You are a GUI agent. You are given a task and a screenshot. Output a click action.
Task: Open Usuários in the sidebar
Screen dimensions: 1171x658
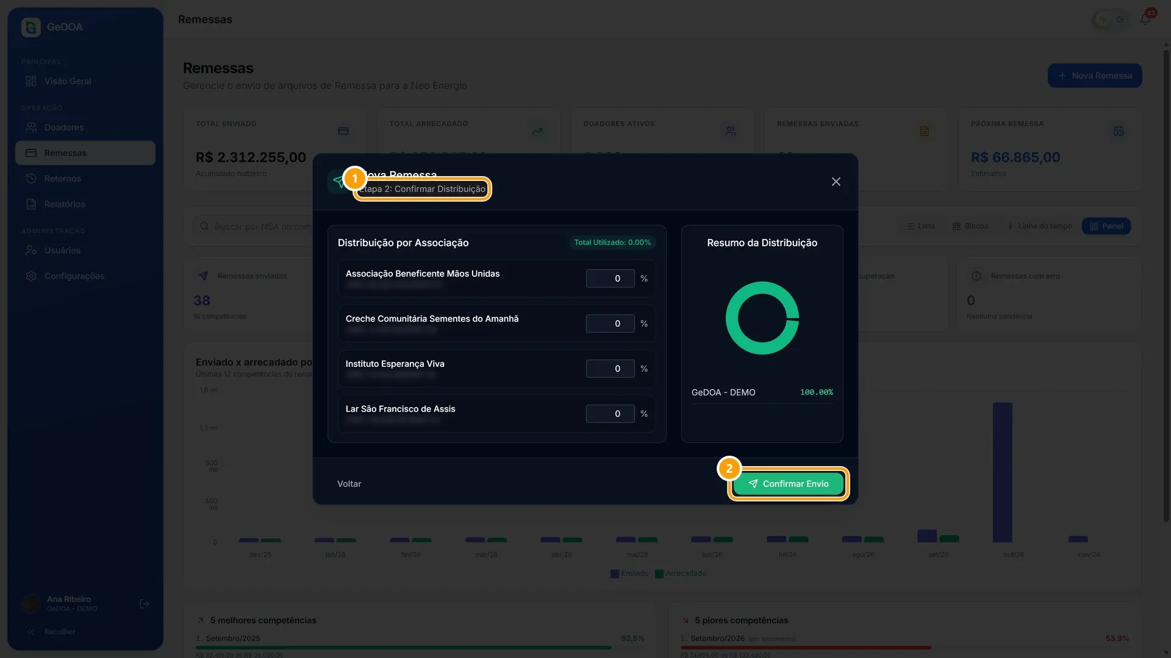(x=85, y=250)
